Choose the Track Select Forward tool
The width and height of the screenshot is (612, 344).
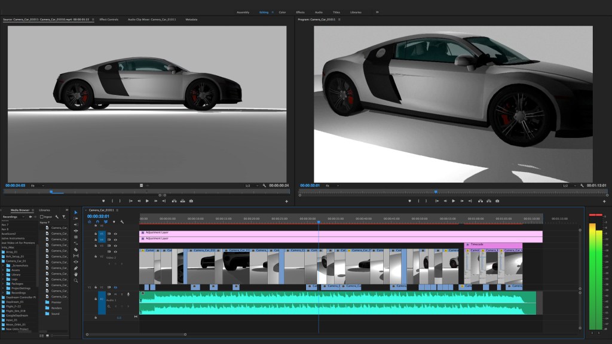76,219
